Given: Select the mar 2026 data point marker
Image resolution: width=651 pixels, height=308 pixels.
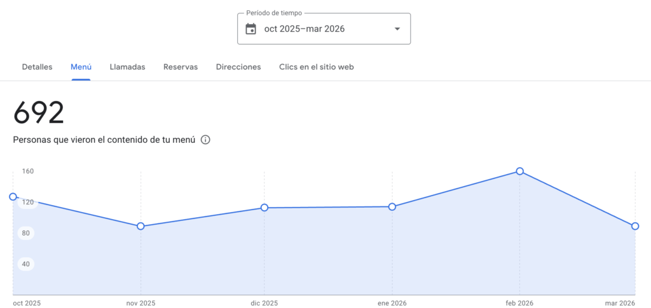Looking at the screenshot, I should [635, 226].
